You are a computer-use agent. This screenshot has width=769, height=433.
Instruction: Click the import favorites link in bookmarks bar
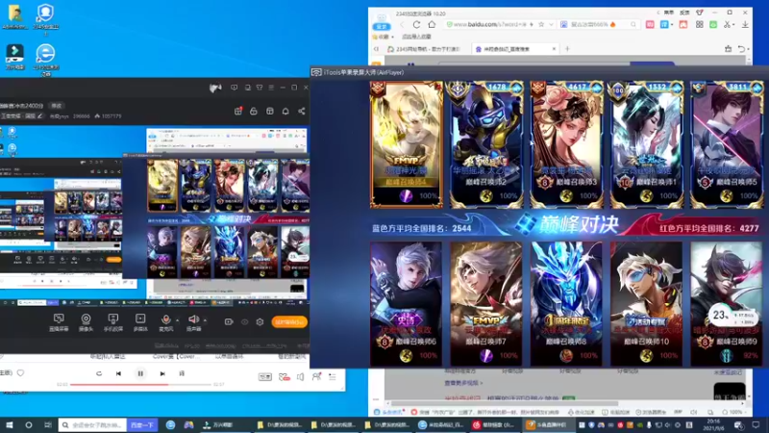[x=416, y=37]
